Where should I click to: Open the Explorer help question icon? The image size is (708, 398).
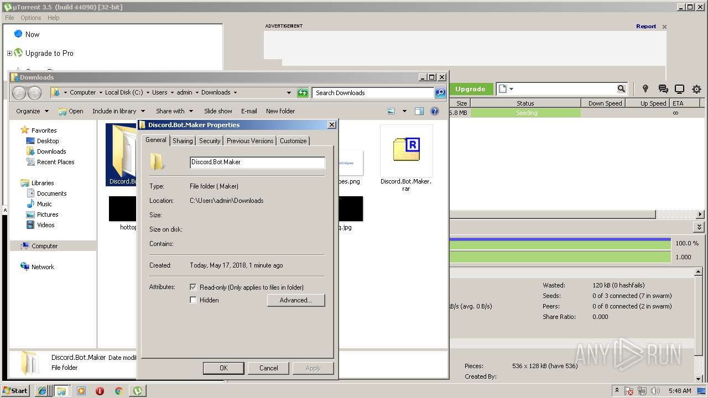pyautogui.click(x=435, y=111)
